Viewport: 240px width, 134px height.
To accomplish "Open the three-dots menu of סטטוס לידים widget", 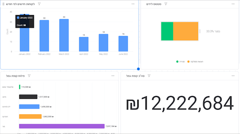I will [233, 4].
